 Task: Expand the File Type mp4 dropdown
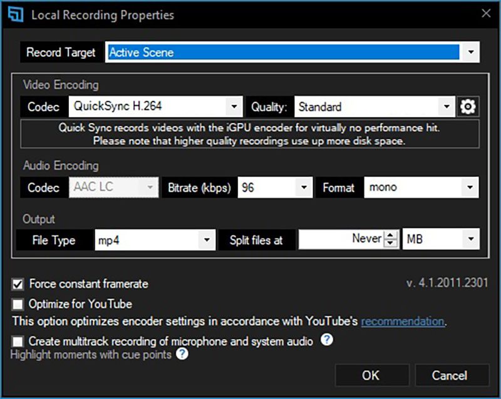pos(207,240)
